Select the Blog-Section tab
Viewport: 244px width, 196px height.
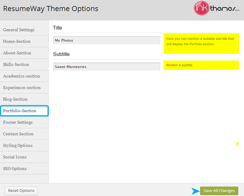tap(24, 99)
